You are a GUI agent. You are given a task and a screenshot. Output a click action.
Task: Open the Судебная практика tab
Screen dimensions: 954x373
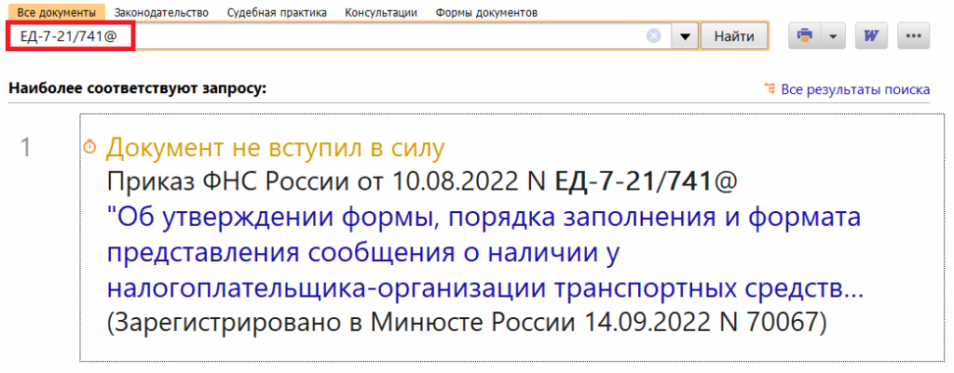pos(277,12)
